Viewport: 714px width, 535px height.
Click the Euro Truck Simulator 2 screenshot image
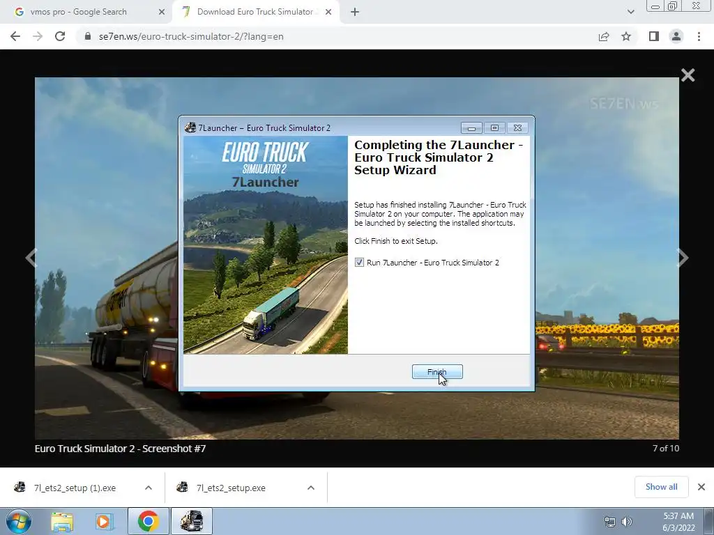click(357, 258)
